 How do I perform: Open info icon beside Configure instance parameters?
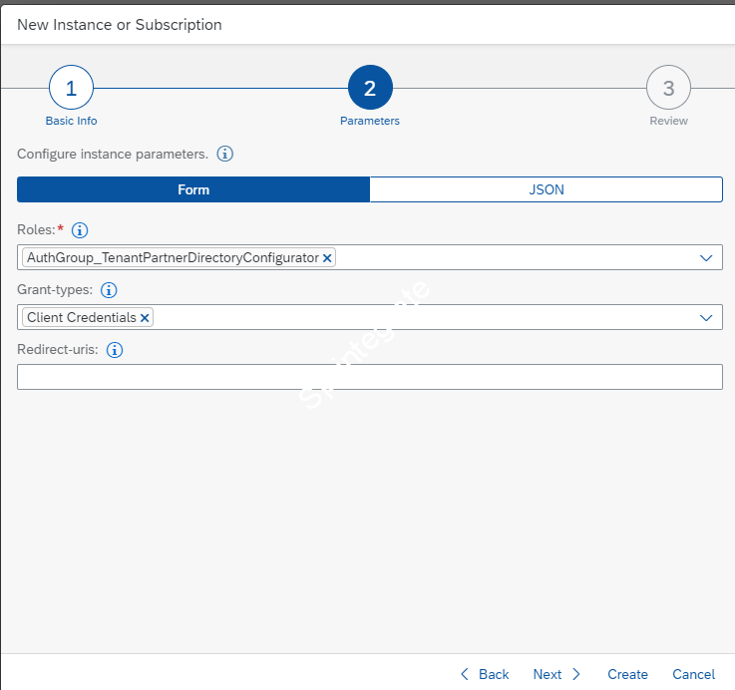(x=225, y=155)
